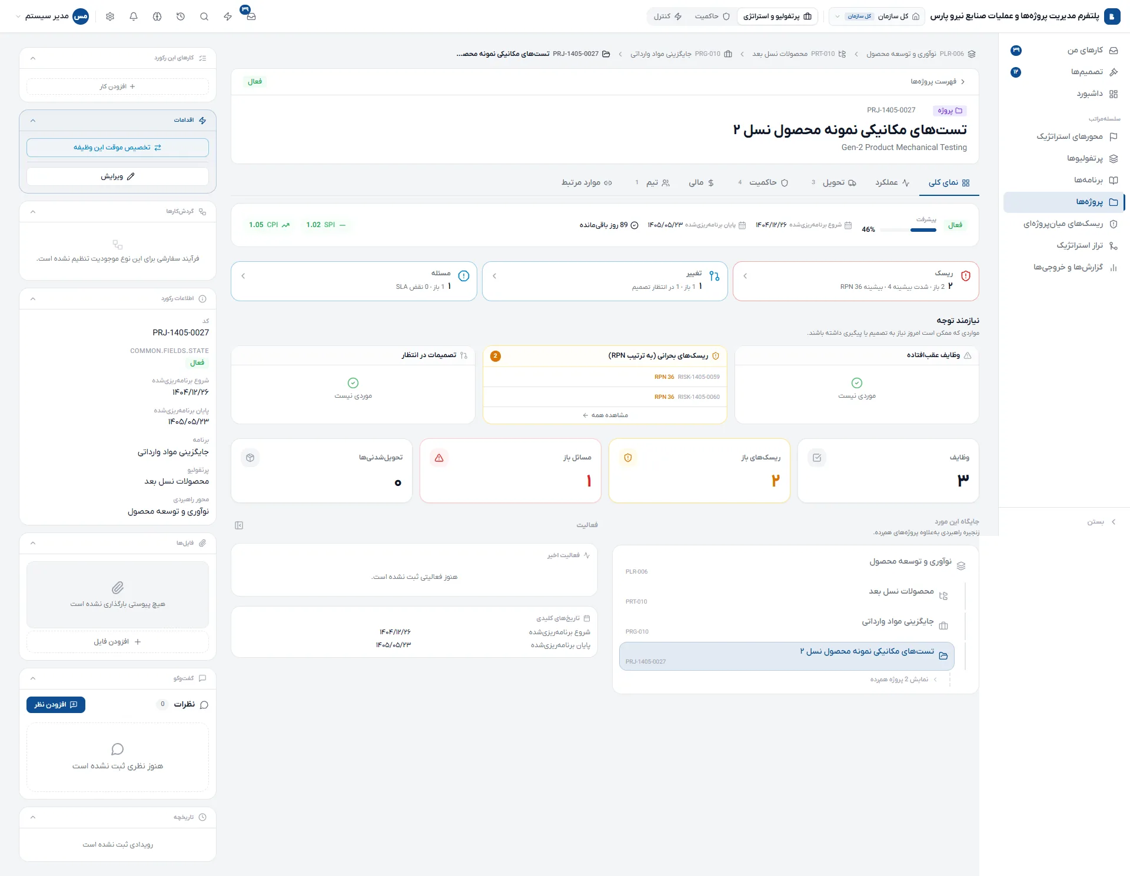The image size is (1130, 876).
Task: Expand نمایش 2 پروژه همرده
Action: [x=903, y=680]
